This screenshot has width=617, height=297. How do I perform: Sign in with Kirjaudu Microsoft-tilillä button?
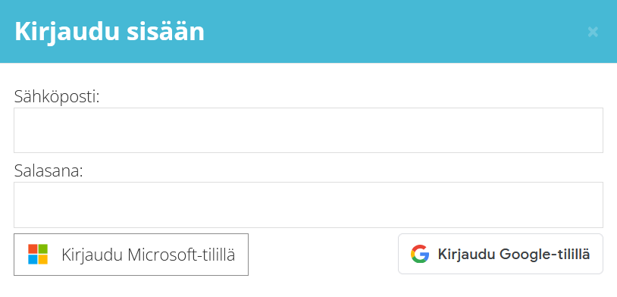(x=131, y=255)
